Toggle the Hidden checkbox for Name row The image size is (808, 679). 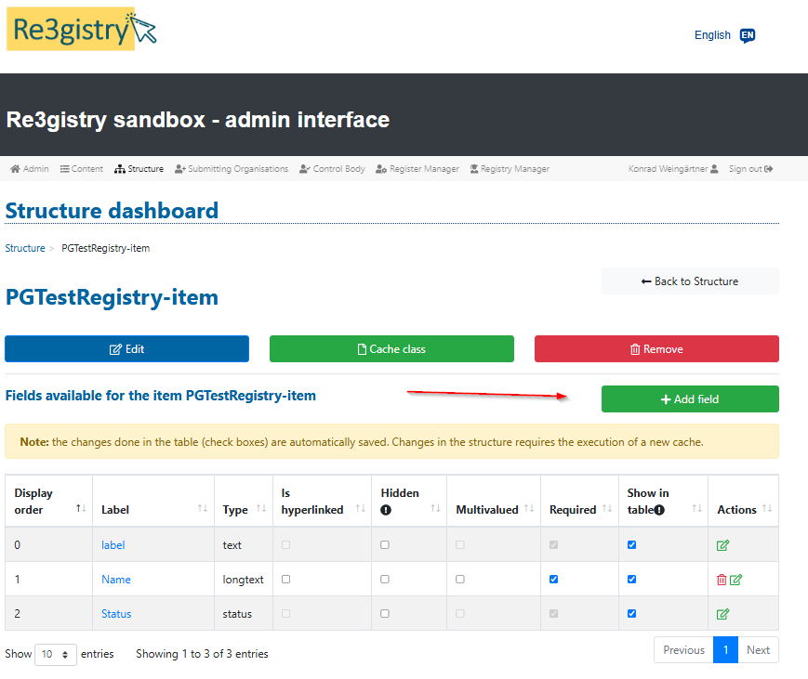tap(385, 579)
